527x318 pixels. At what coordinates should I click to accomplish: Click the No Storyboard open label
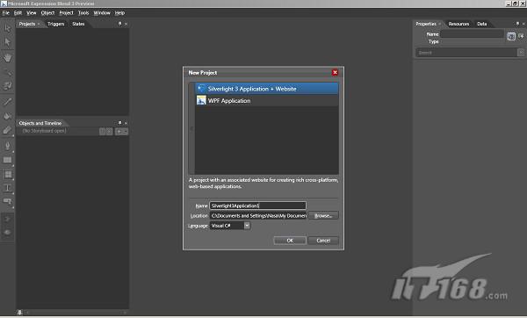[45, 131]
